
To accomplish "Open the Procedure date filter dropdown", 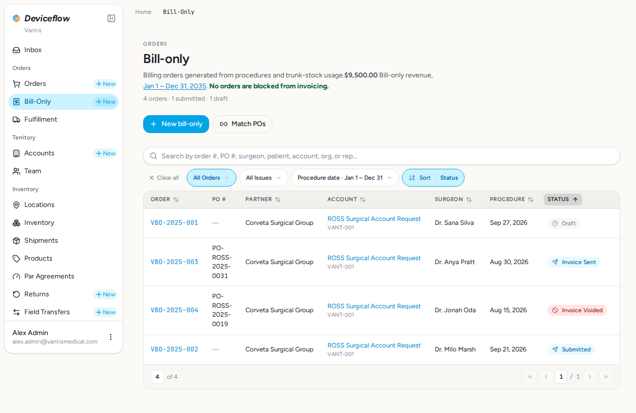I will point(345,178).
